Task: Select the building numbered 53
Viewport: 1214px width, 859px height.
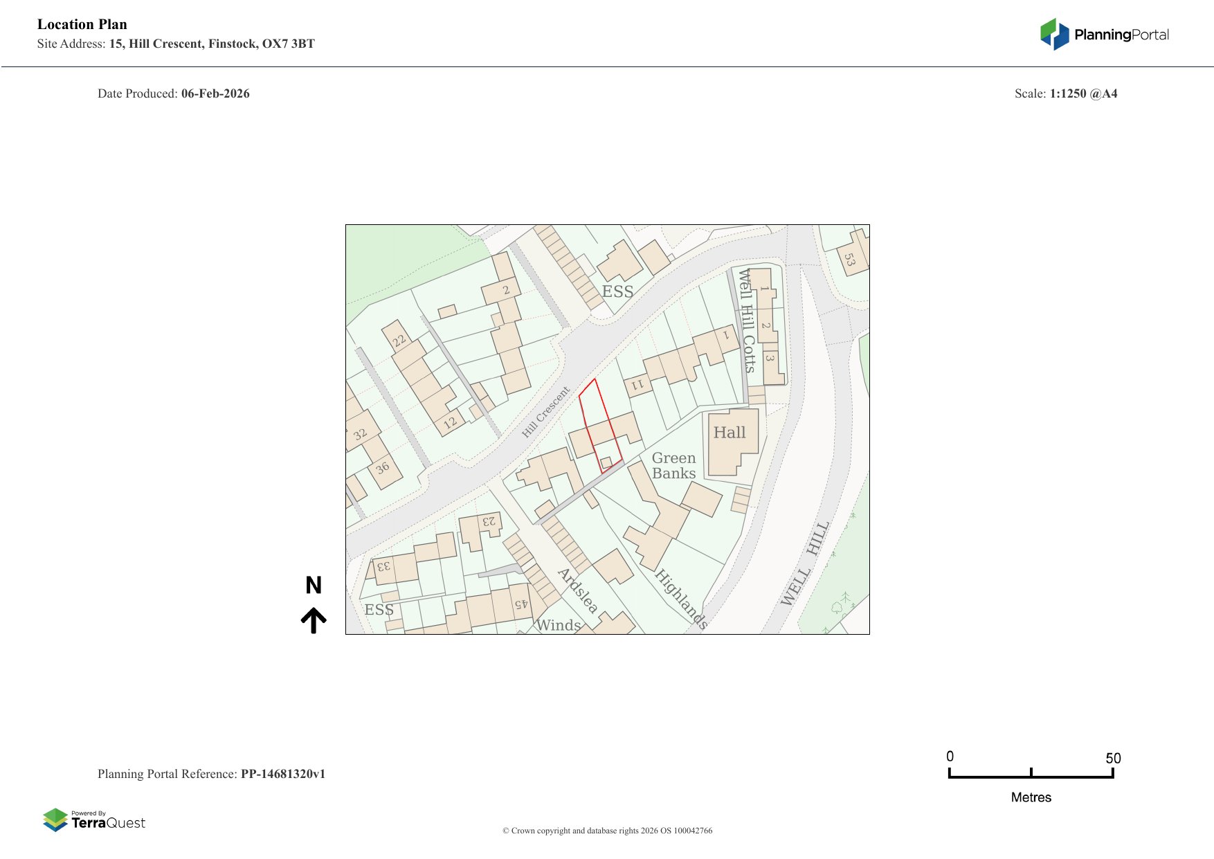Action: tap(852, 257)
